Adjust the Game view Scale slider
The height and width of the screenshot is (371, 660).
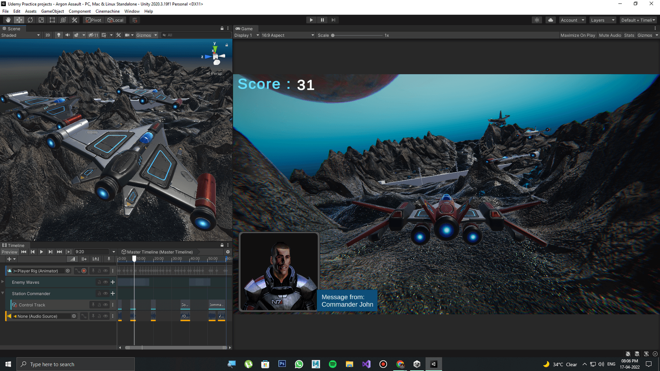coord(333,35)
